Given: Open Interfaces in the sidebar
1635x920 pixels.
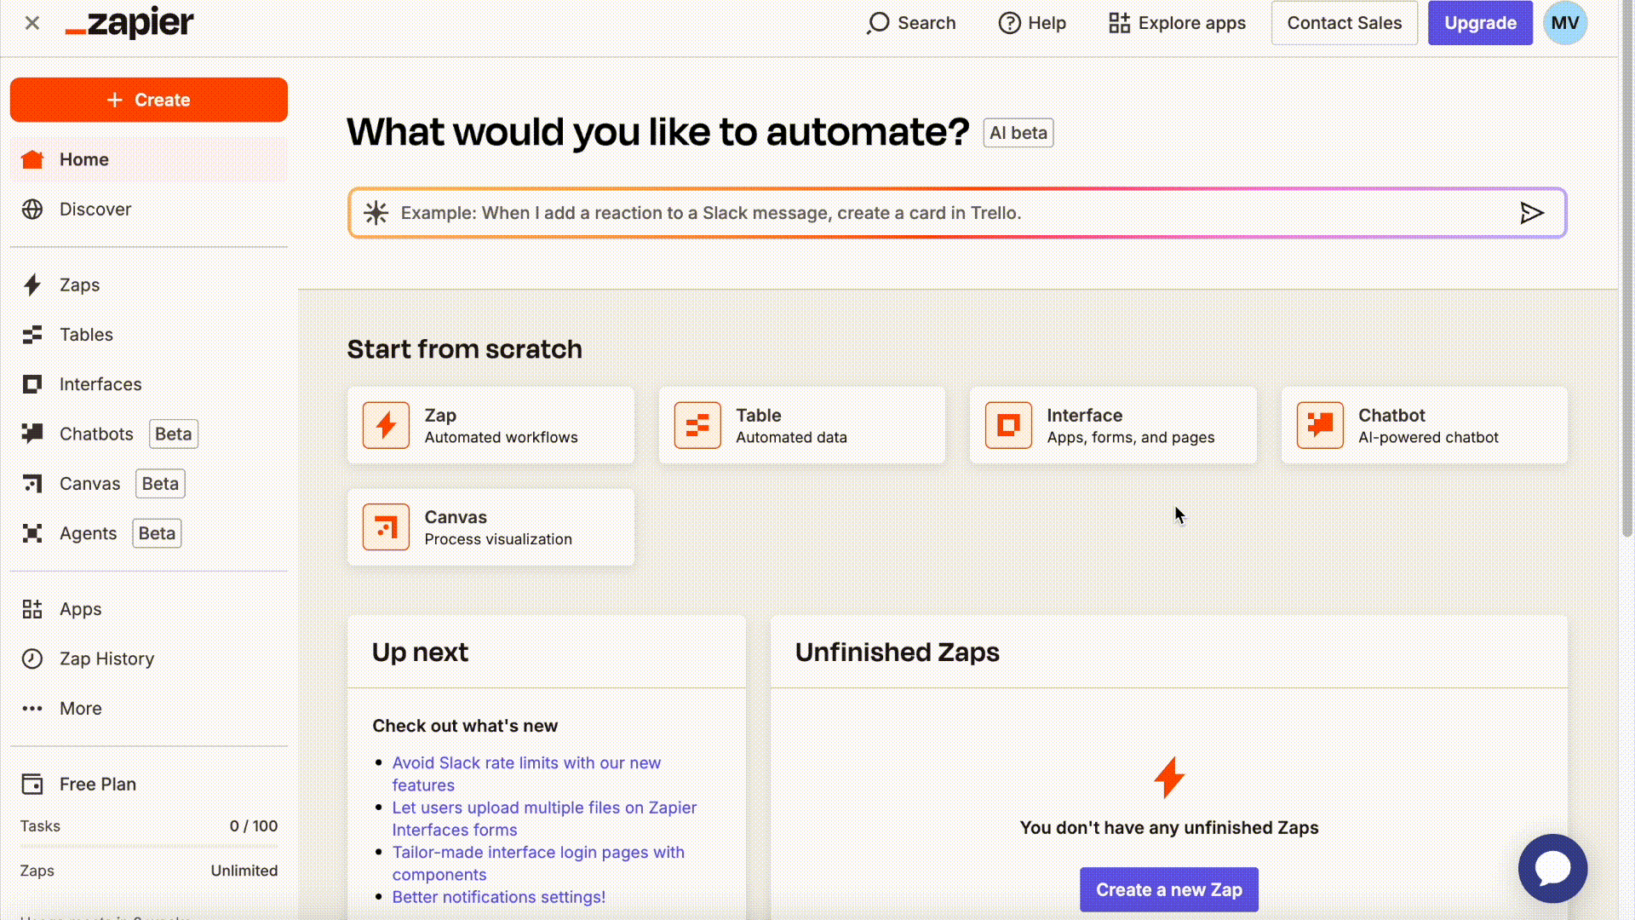Looking at the screenshot, I should point(149,384).
